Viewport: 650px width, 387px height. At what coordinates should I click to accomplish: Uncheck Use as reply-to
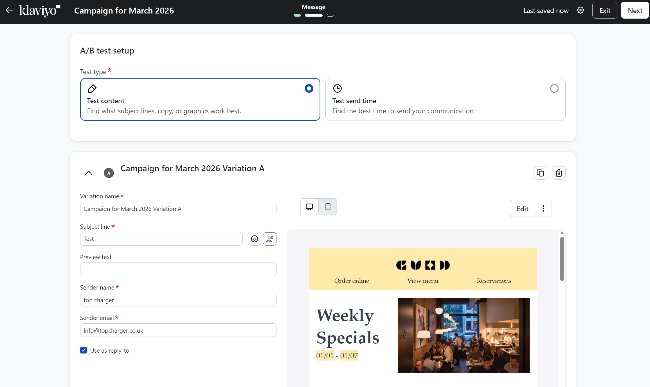[x=83, y=350]
